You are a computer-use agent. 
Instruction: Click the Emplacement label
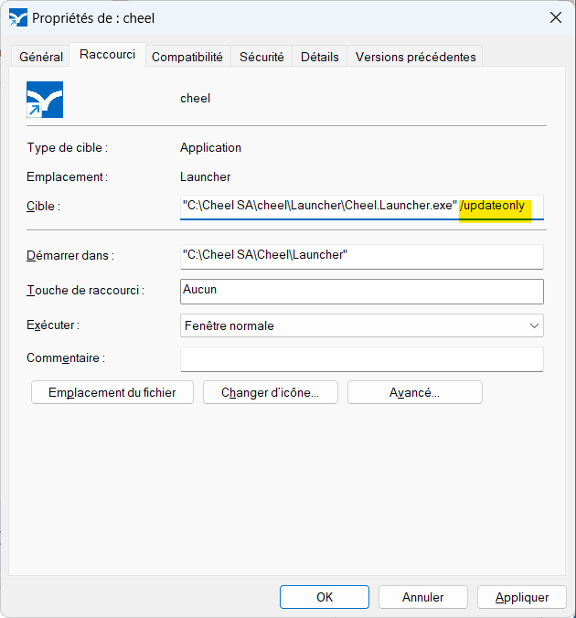67,177
